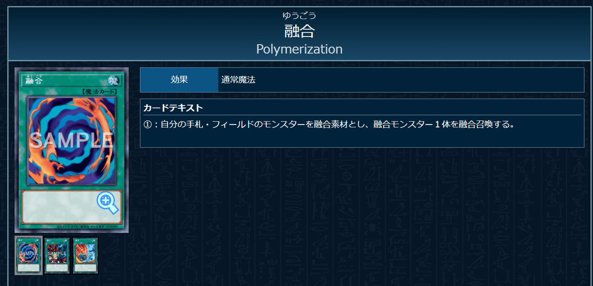Click the furigana ゆうごう above the card name

click(x=299, y=15)
